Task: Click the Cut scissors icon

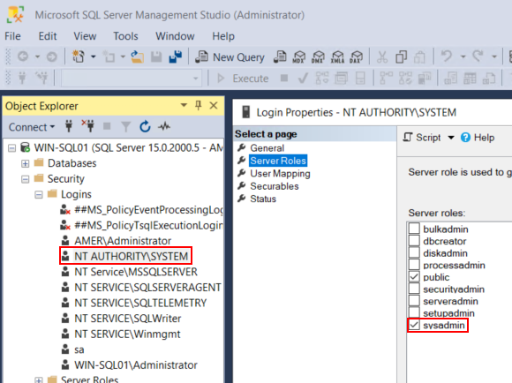Action: tap(382, 57)
